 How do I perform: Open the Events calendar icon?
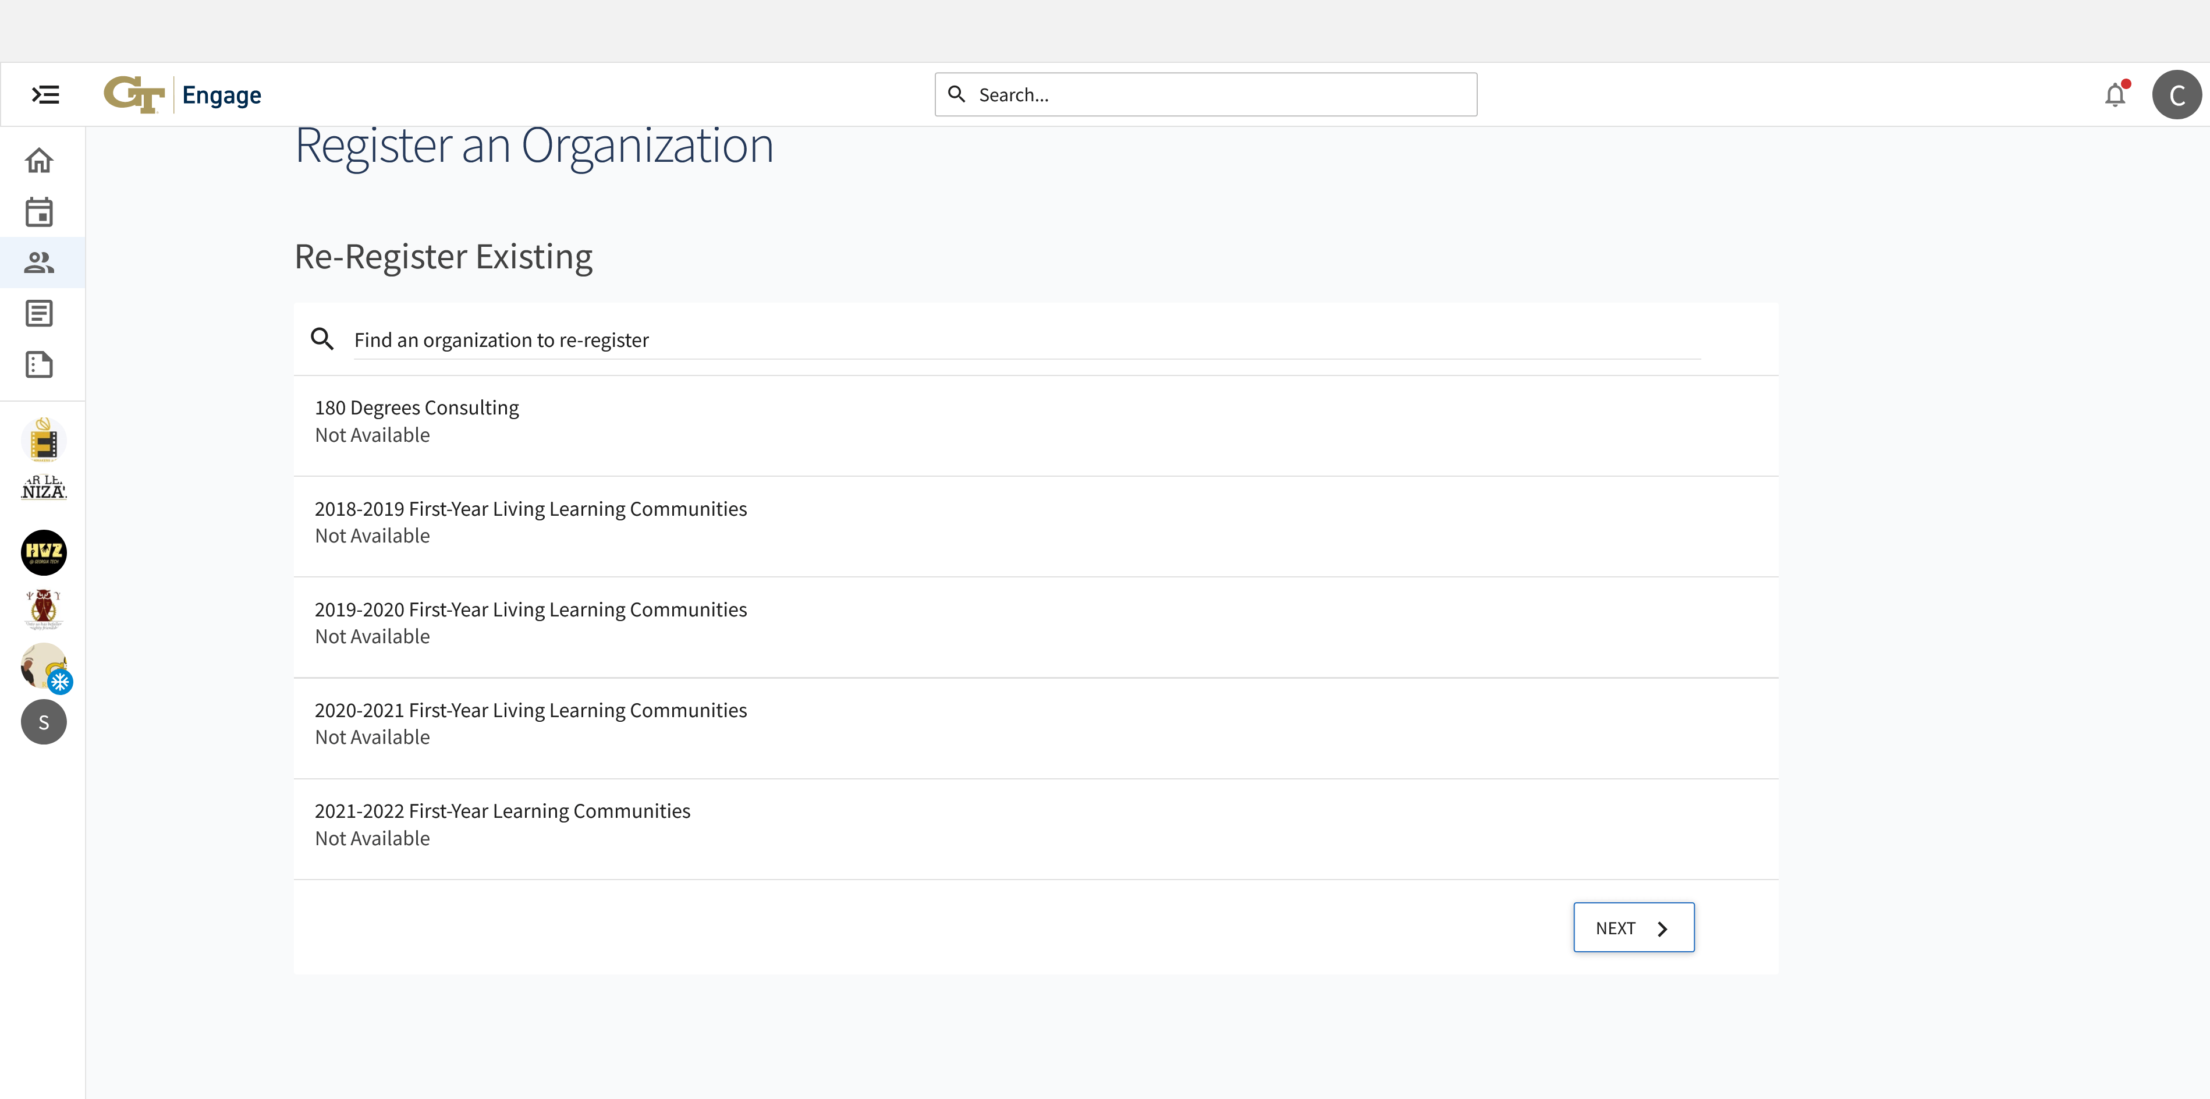coord(40,212)
